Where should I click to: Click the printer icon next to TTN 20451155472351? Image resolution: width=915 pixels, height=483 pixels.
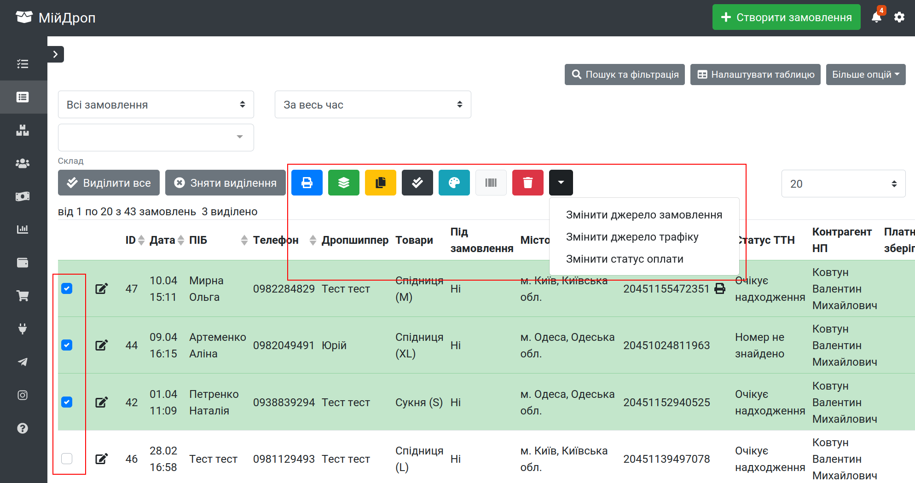click(x=720, y=288)
